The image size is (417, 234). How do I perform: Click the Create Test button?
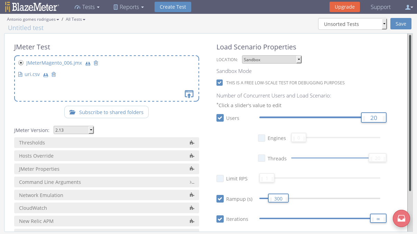(173, 7)
